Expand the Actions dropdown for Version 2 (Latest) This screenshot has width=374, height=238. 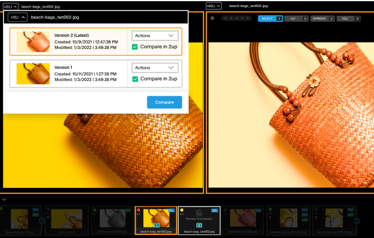(155, 36)
